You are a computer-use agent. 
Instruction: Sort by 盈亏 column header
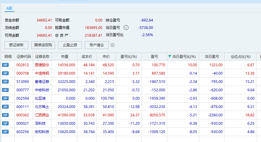click(x=154, y=57)
